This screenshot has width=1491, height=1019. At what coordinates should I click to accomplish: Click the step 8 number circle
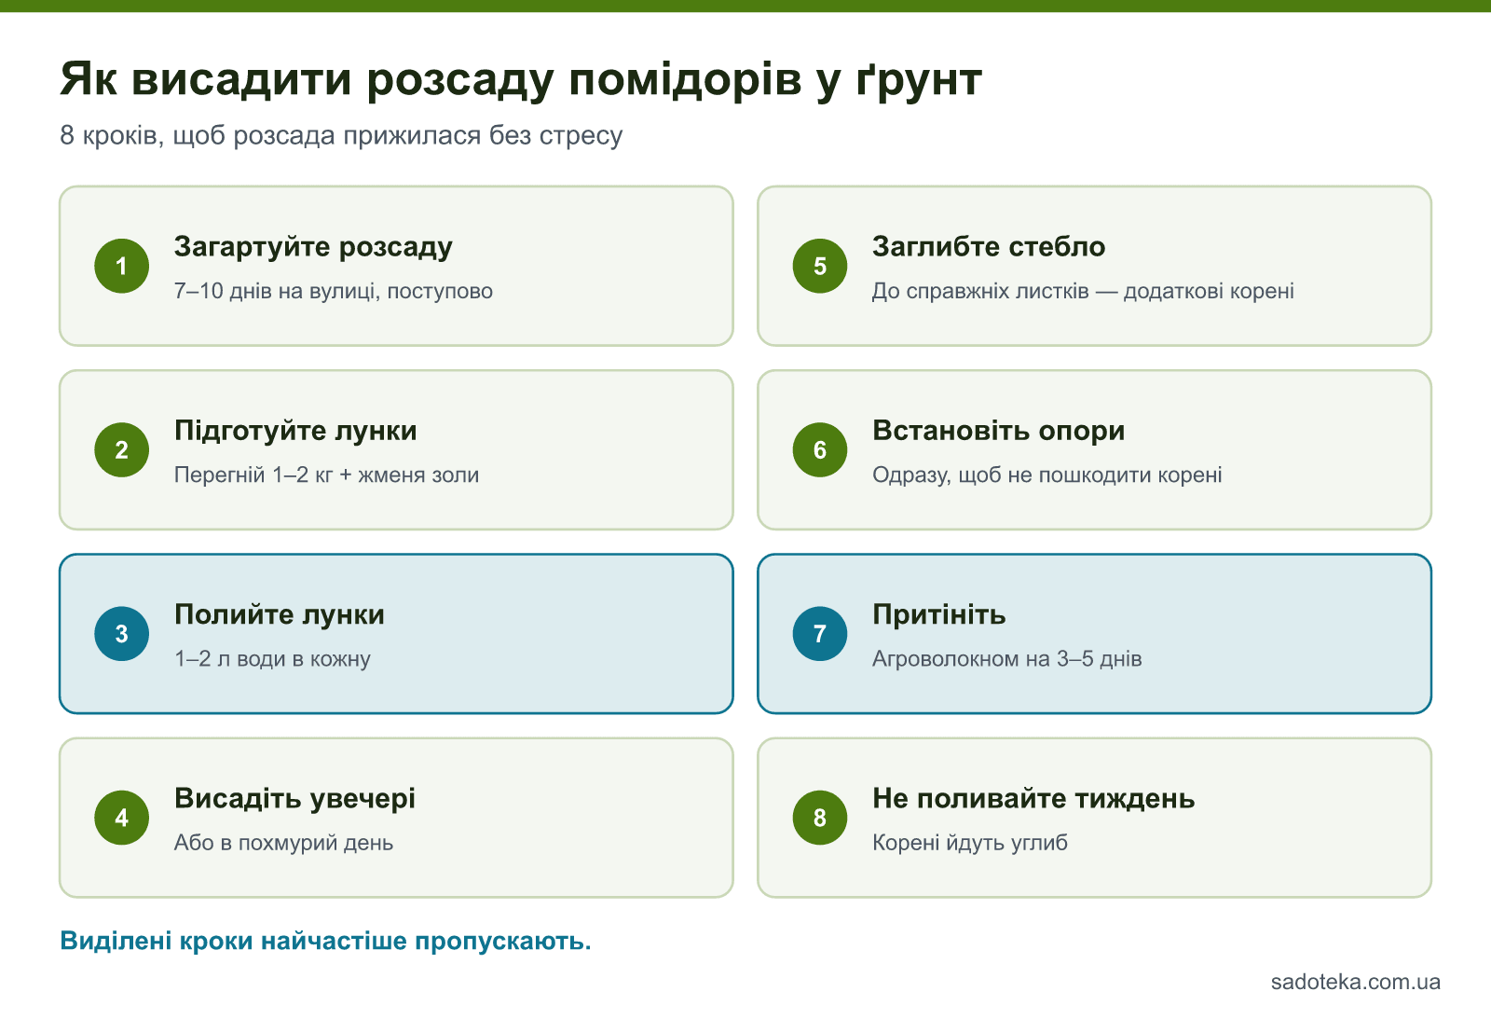click(x=820, y=818)
